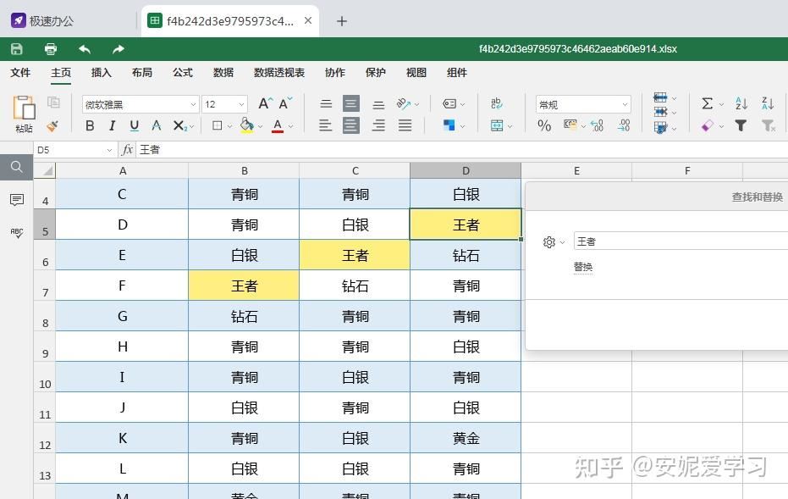
Task: Increase decimal places
Action: click(597, 125)
